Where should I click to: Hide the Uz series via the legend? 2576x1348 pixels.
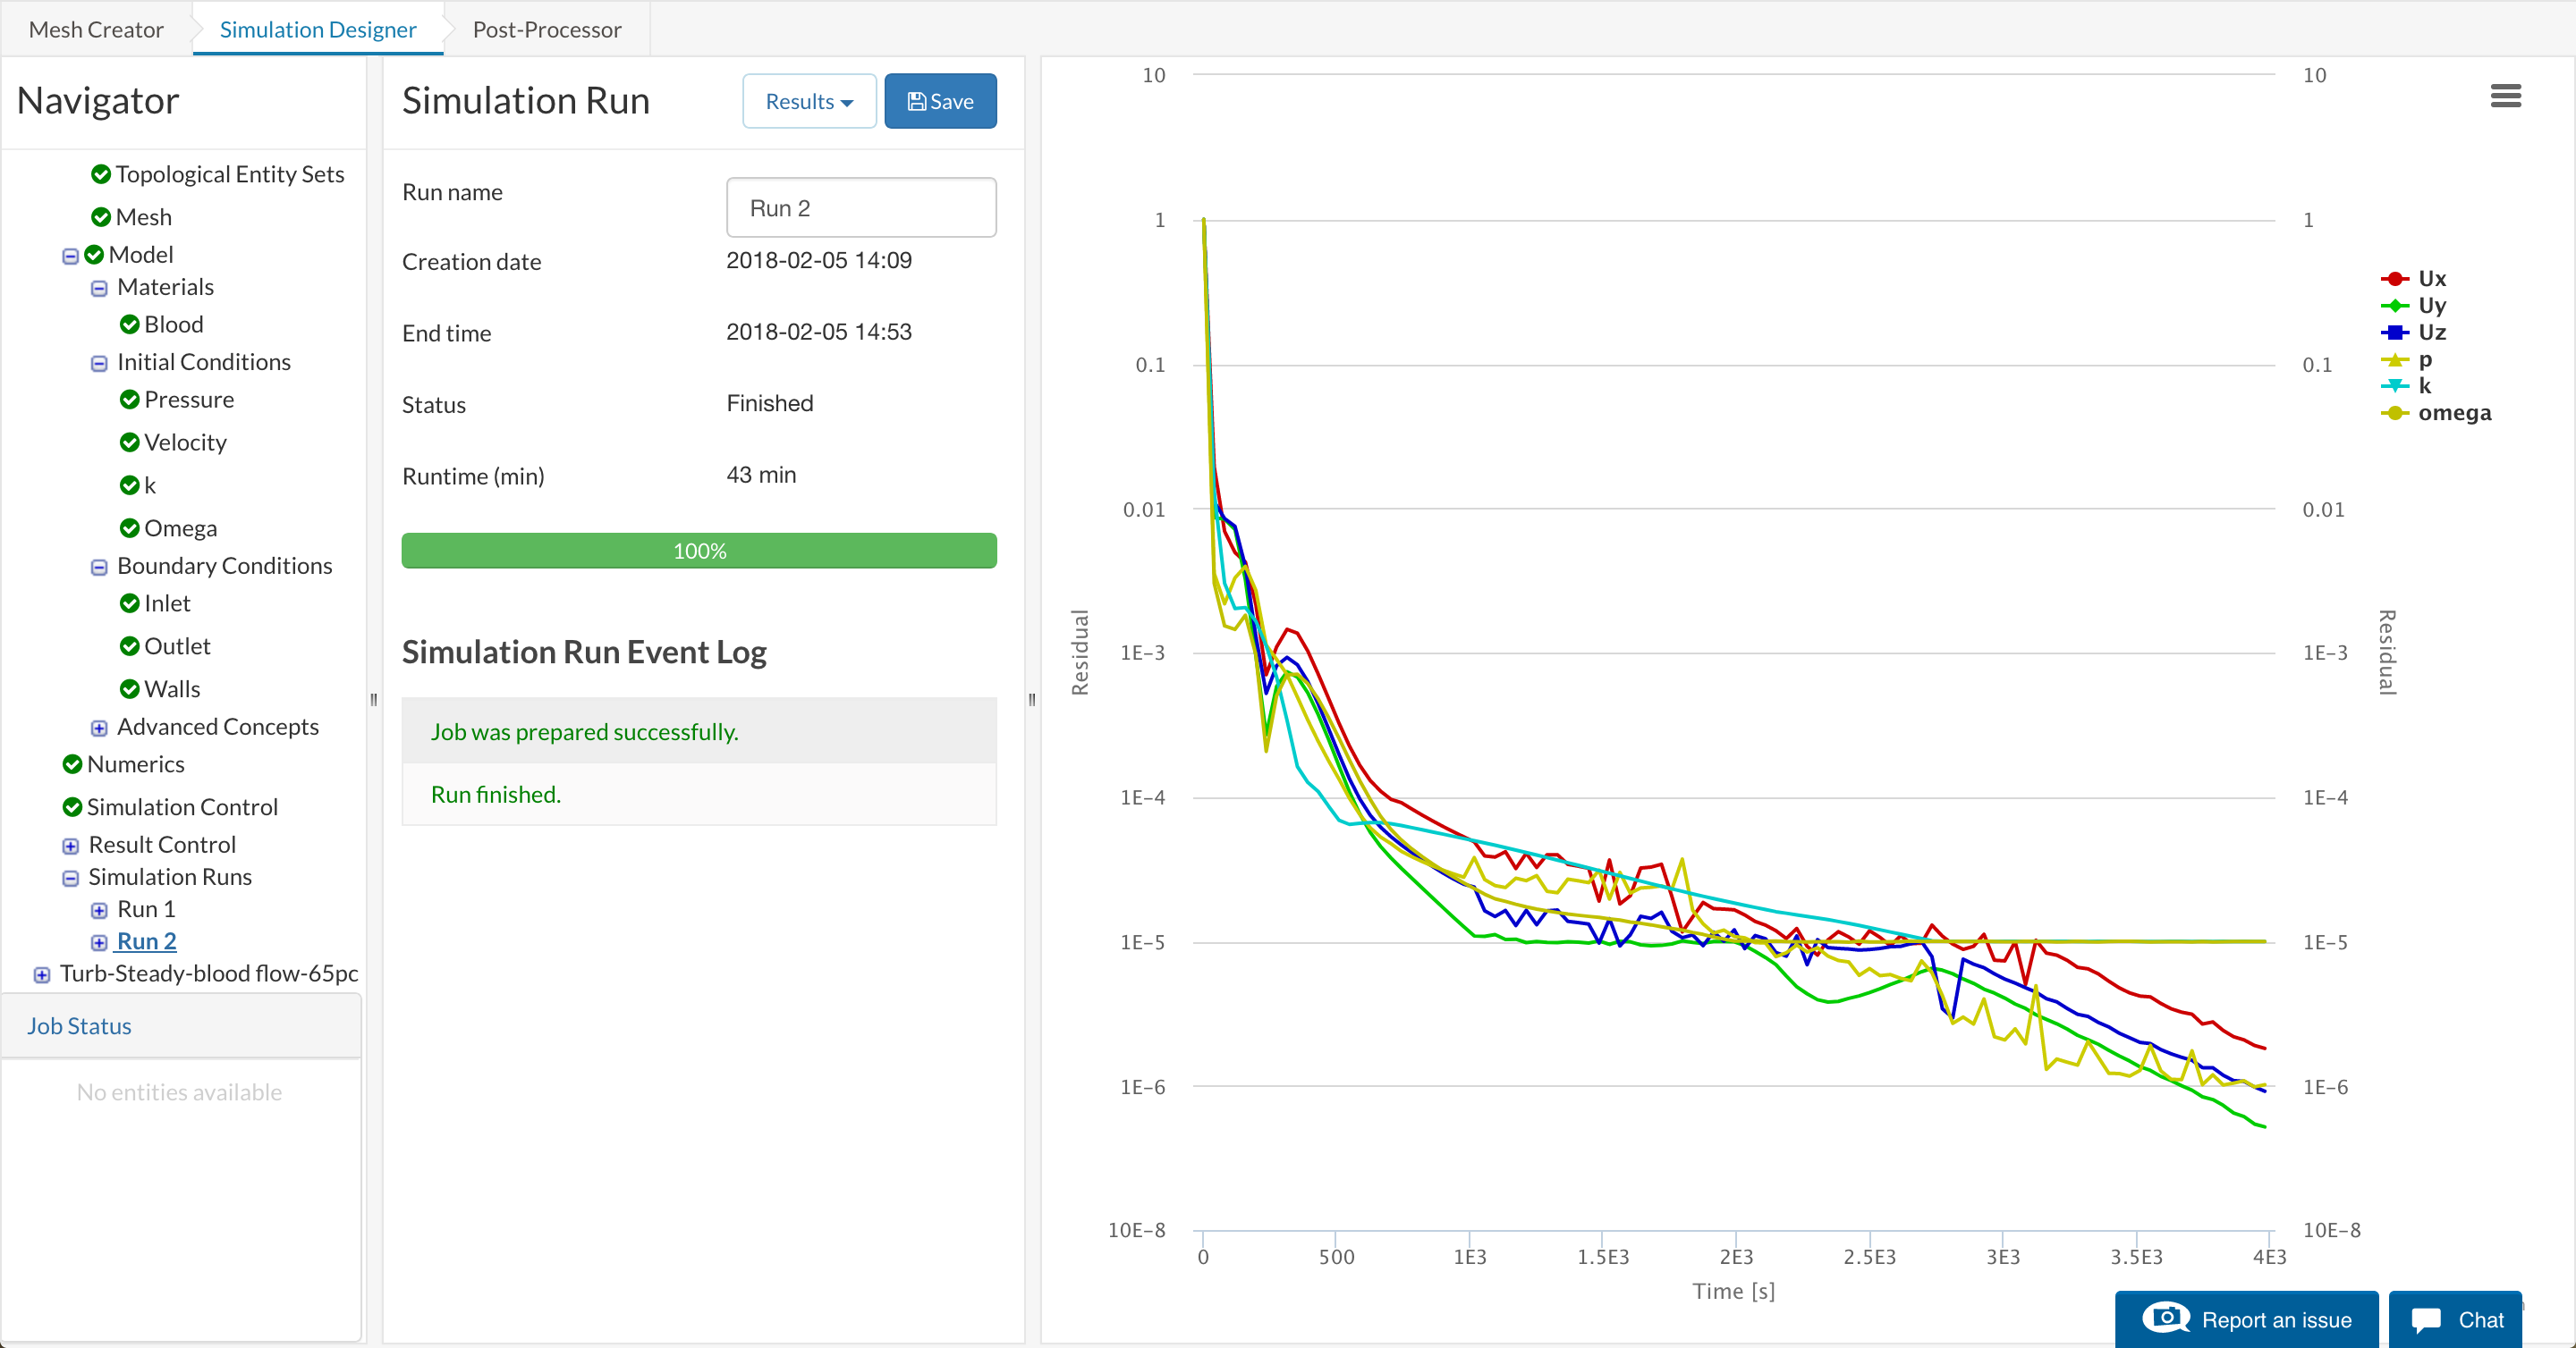pyautogui.click(x=2431, y=333)
